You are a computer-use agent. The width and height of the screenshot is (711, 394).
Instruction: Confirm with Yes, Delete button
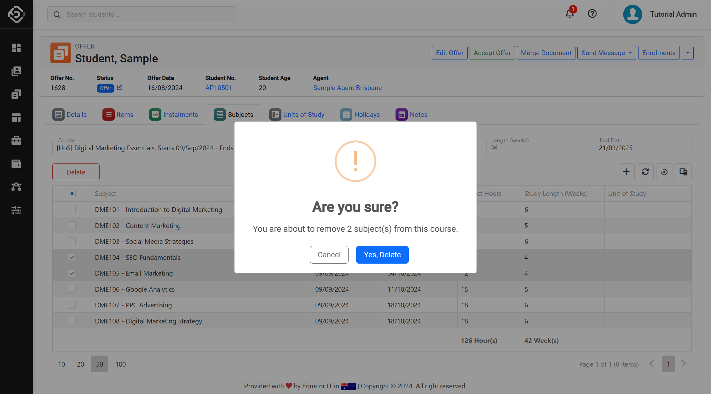382,255
